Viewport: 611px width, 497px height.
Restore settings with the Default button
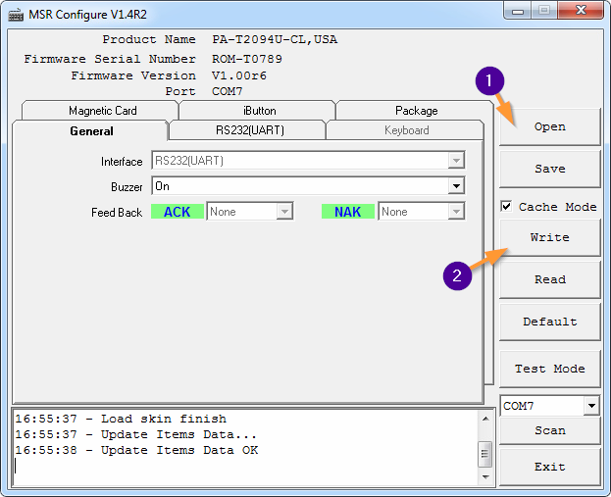pyautogui.click(x=549, y=322)
